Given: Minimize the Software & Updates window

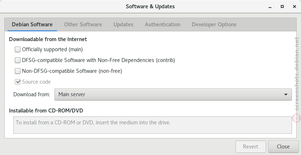Looking at the screenshot, I should [270, 7].
